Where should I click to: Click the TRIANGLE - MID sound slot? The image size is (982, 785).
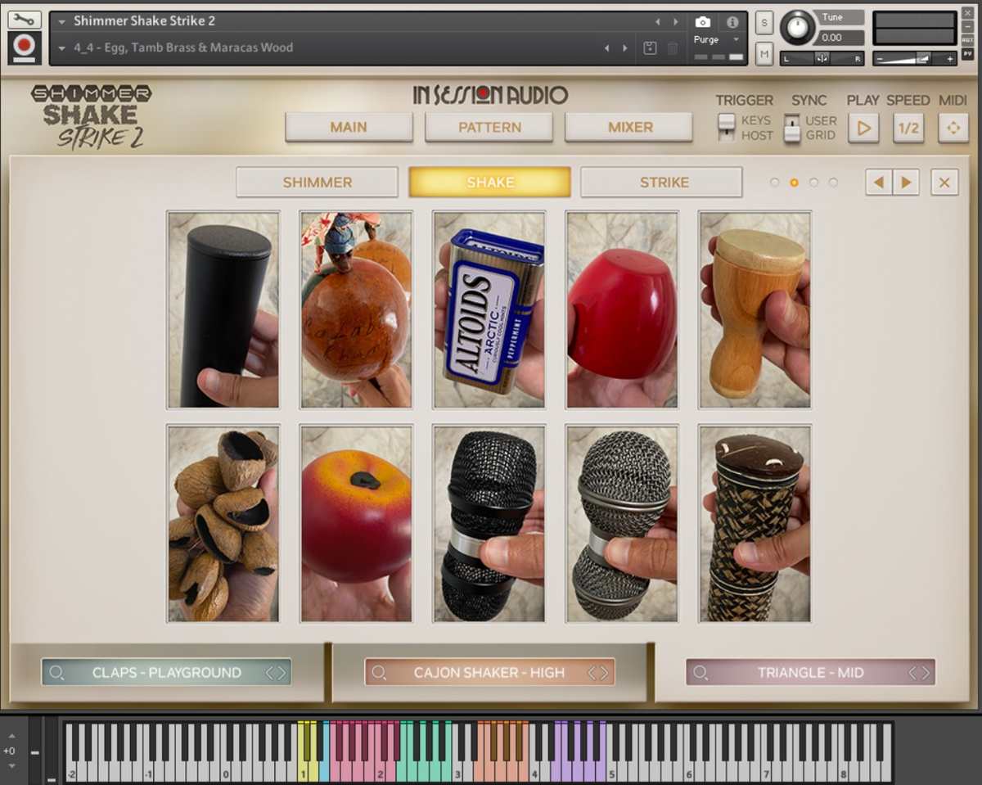click(810, 673)
